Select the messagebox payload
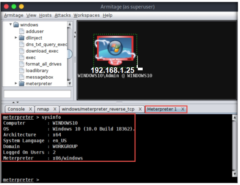The height and width of the screenshot is (185, 240). pyautogui.click(x=39, y=77)
